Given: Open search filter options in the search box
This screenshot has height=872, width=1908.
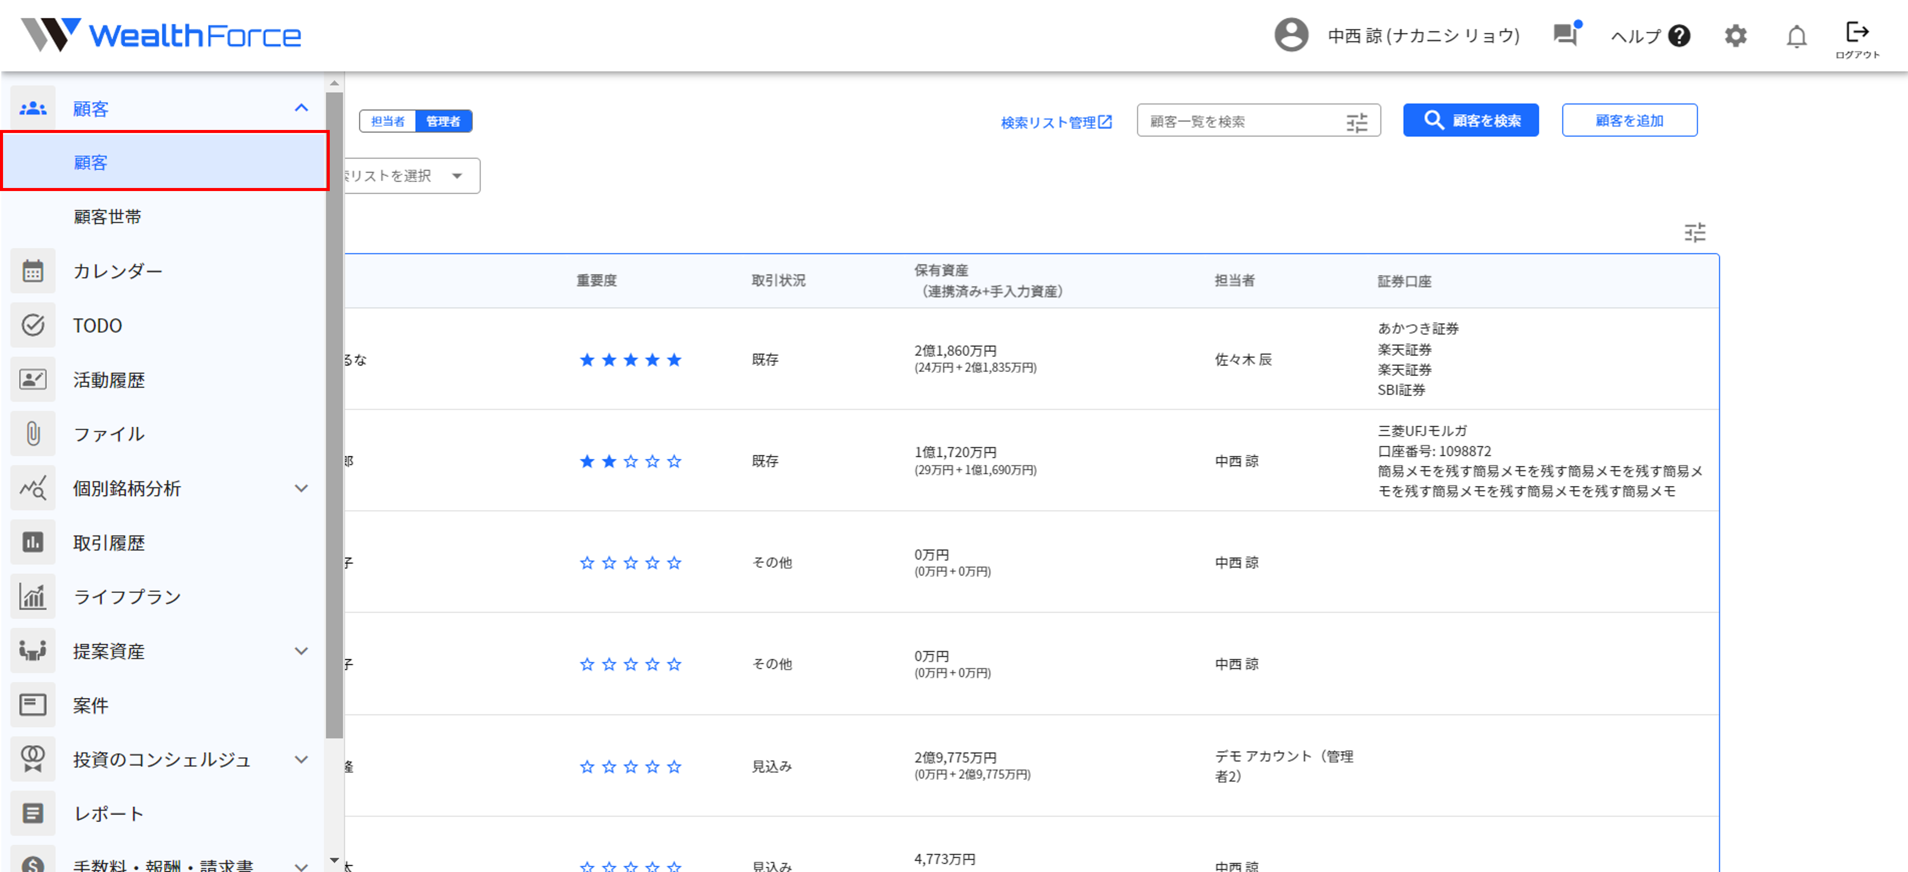Looking at the screenshot, I should 1356,122.
